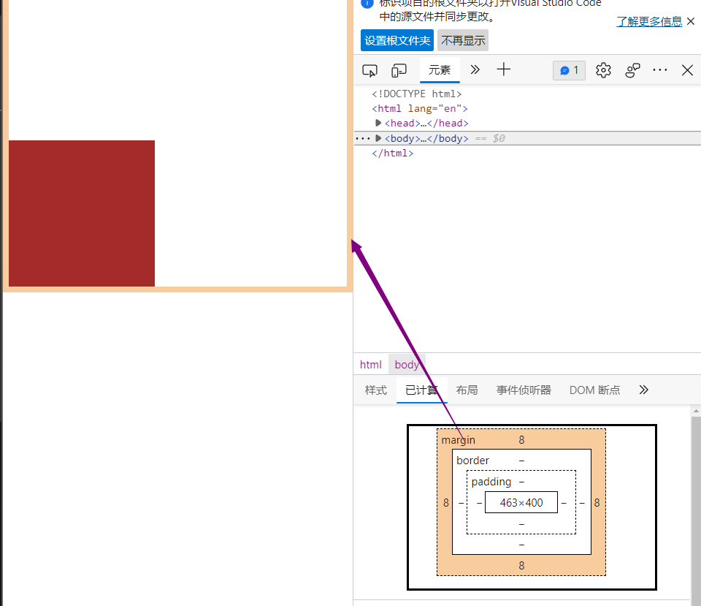
Task: Open the three-dot customize menu
Action: (x=660, y=70)
